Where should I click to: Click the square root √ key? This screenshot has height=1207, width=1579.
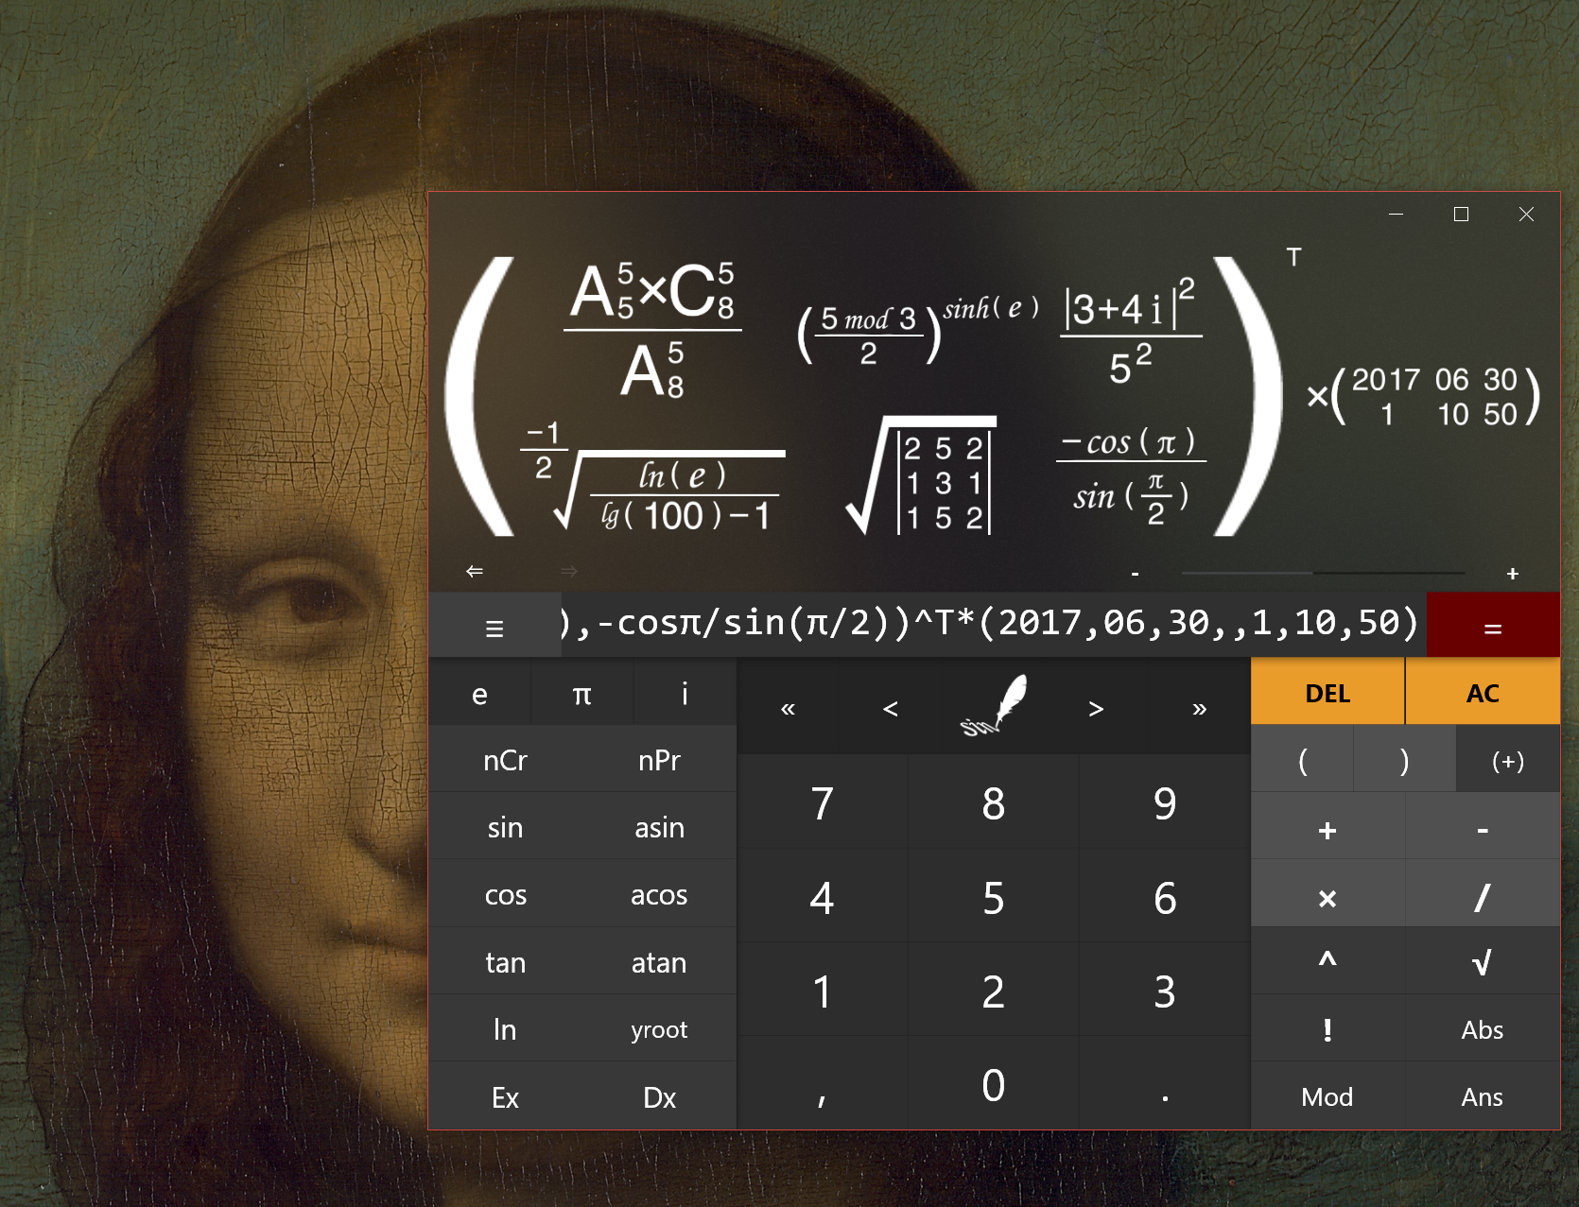pyautogui.click(x=1483, y=962)
